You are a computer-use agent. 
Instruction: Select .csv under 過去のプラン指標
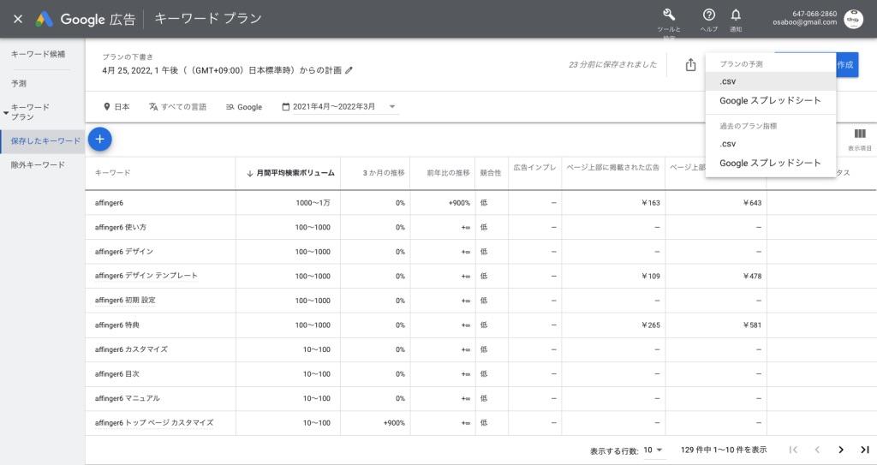point(771,145)
